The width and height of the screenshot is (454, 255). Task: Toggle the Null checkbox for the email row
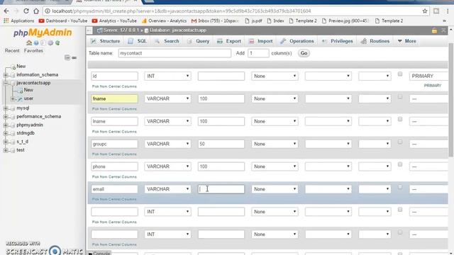[x=400, y=187]
